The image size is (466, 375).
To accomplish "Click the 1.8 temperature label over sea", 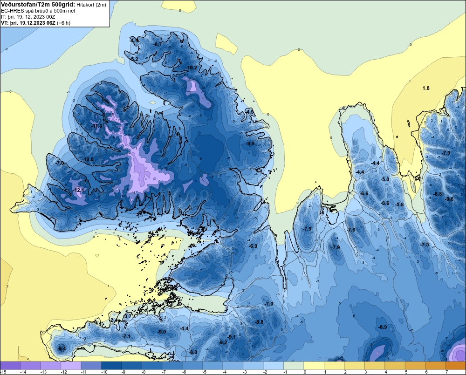I will [426, 88].
